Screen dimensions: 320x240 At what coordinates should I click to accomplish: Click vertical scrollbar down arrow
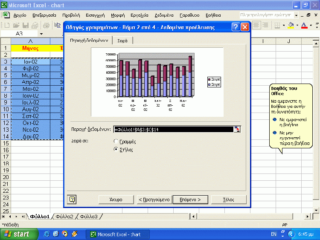pyautogui.click(x=316, y=210)
